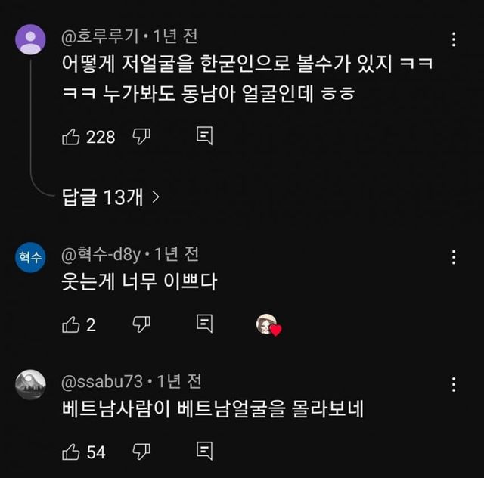Reply to the @호루루기 comment
Image resolution: width=484 pixels, height=478 pixels.
click(x=203, y=137)
